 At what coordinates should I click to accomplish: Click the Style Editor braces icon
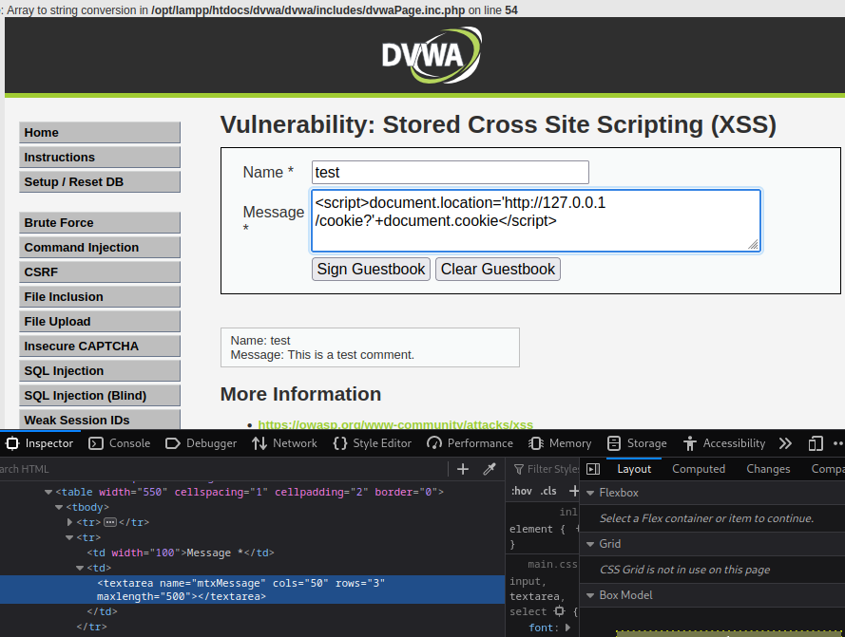pos(340,443)
